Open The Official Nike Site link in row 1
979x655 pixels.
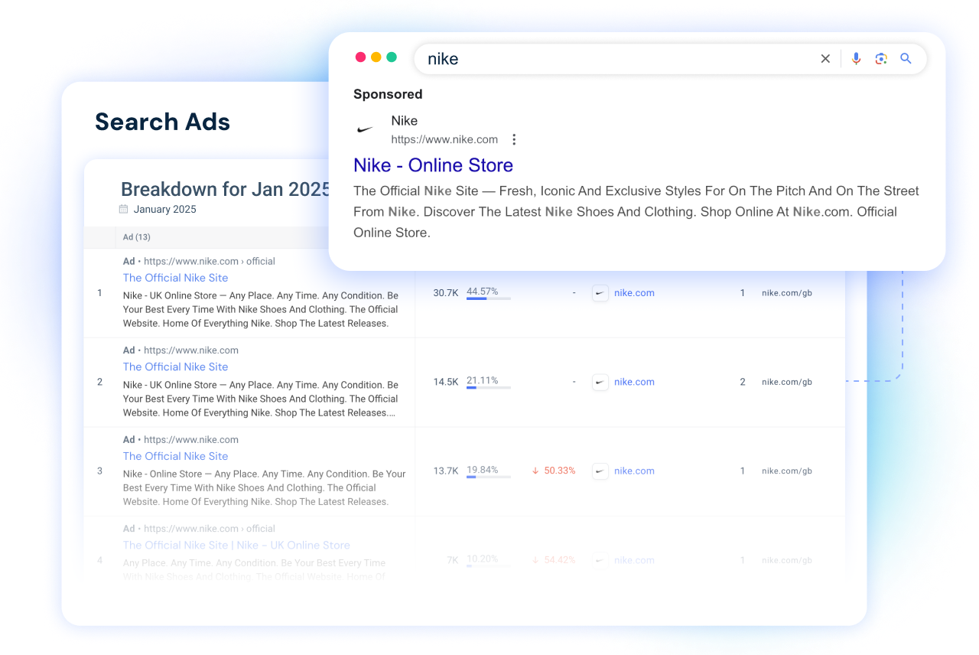pyautogui.click(x=175, y=278)
